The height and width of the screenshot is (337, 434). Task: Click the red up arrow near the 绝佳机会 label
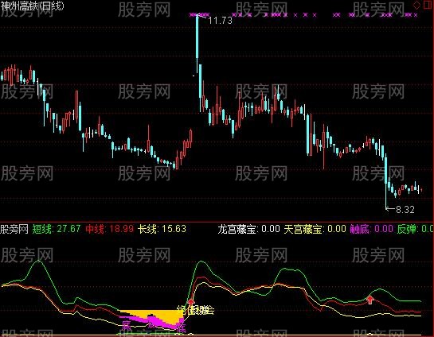(191, 302)
